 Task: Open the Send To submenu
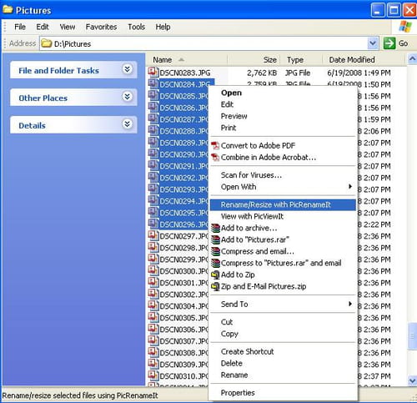coord(283,304)
